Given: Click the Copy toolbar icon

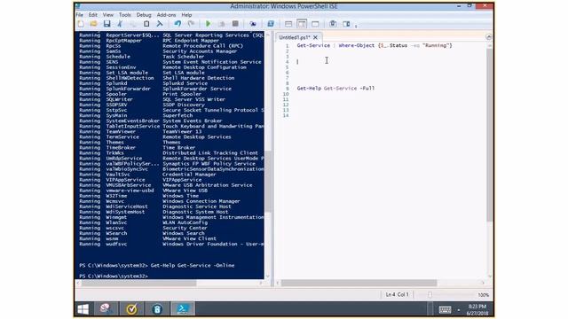Looking at the screenshot, I should click(133, 24).
